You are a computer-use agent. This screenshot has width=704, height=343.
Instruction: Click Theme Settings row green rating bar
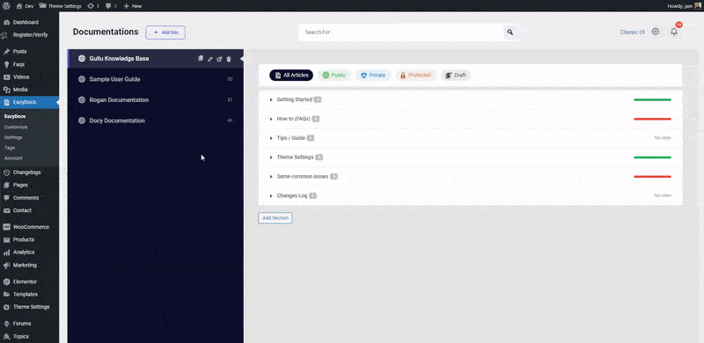652,157
